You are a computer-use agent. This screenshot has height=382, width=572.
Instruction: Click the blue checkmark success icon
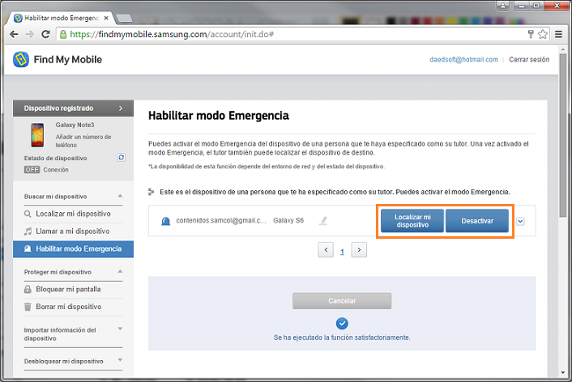[x=342, y=323]
